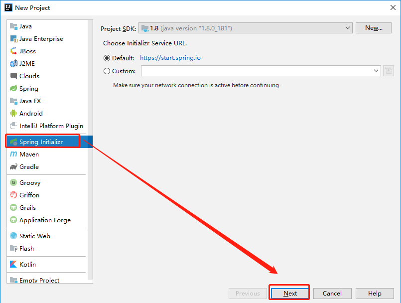Click the Static Web globe icon
This screenshot has width=401, height=303.
pos(13,236)
